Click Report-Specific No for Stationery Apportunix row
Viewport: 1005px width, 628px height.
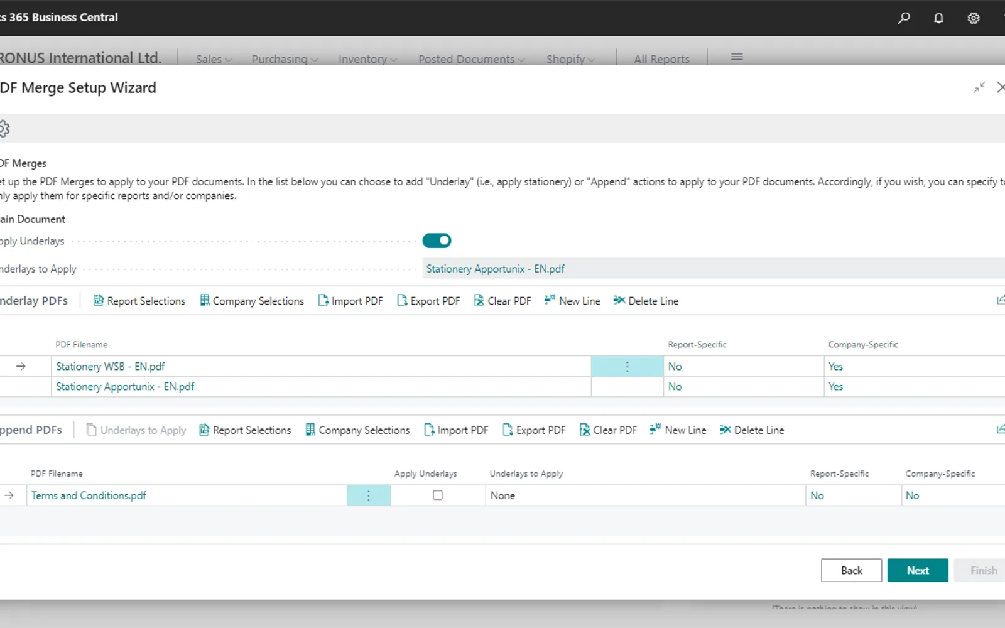(x=675, y=387)
